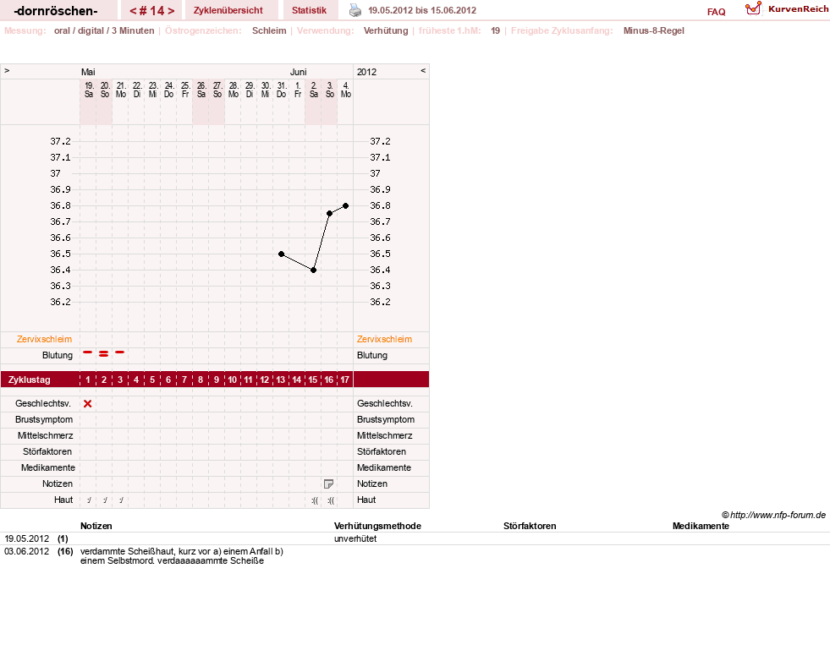Click the left Haut row label
This screenshot has height=672, width=830.
click(63, 500)
